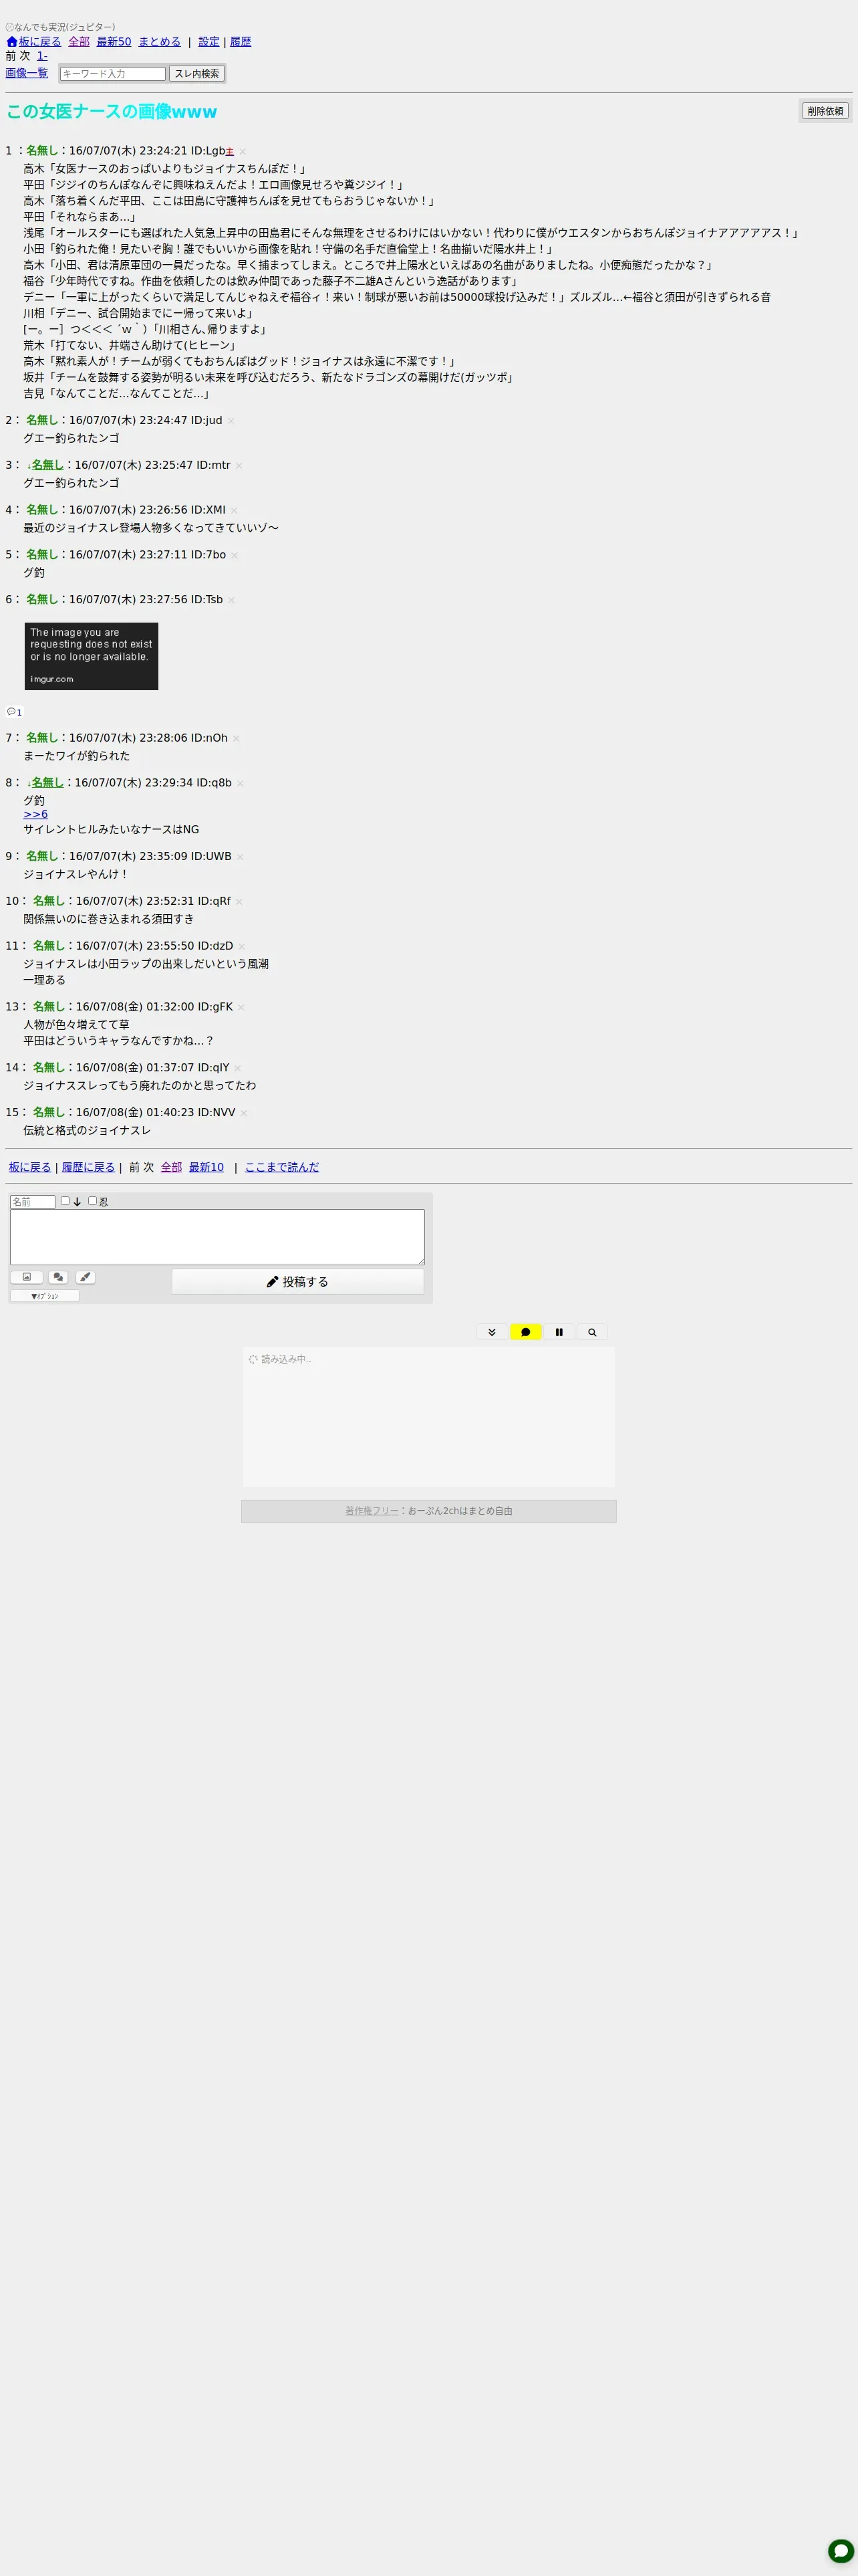Click the faint x icon on post 4
The image size is (858, 2576).
[x=234, y=511]
